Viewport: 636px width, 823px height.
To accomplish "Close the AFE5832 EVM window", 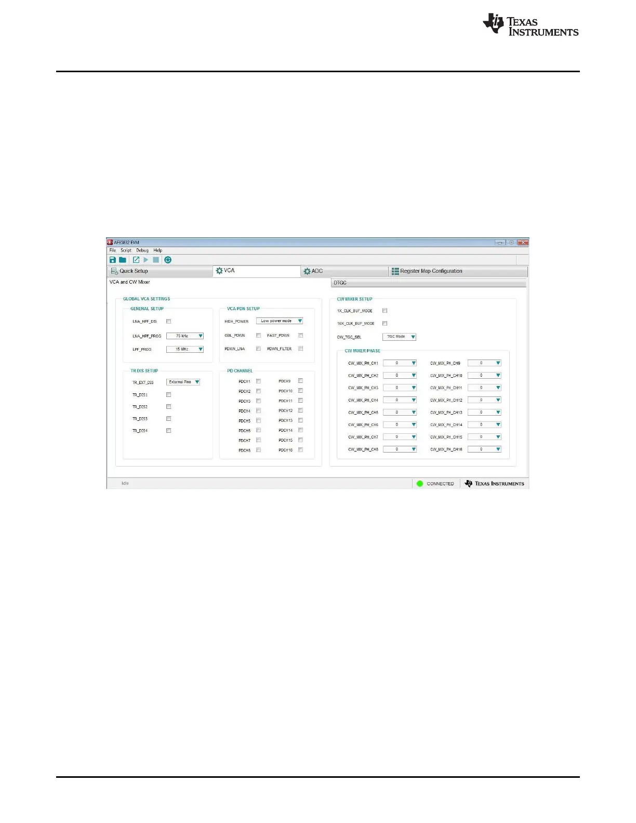I will (523, 243).
